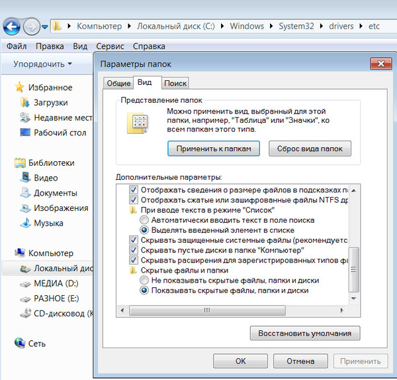The height and width of the screenshot is (380, 397).
Task: Click the Сеть network icon
Action: 20,343
